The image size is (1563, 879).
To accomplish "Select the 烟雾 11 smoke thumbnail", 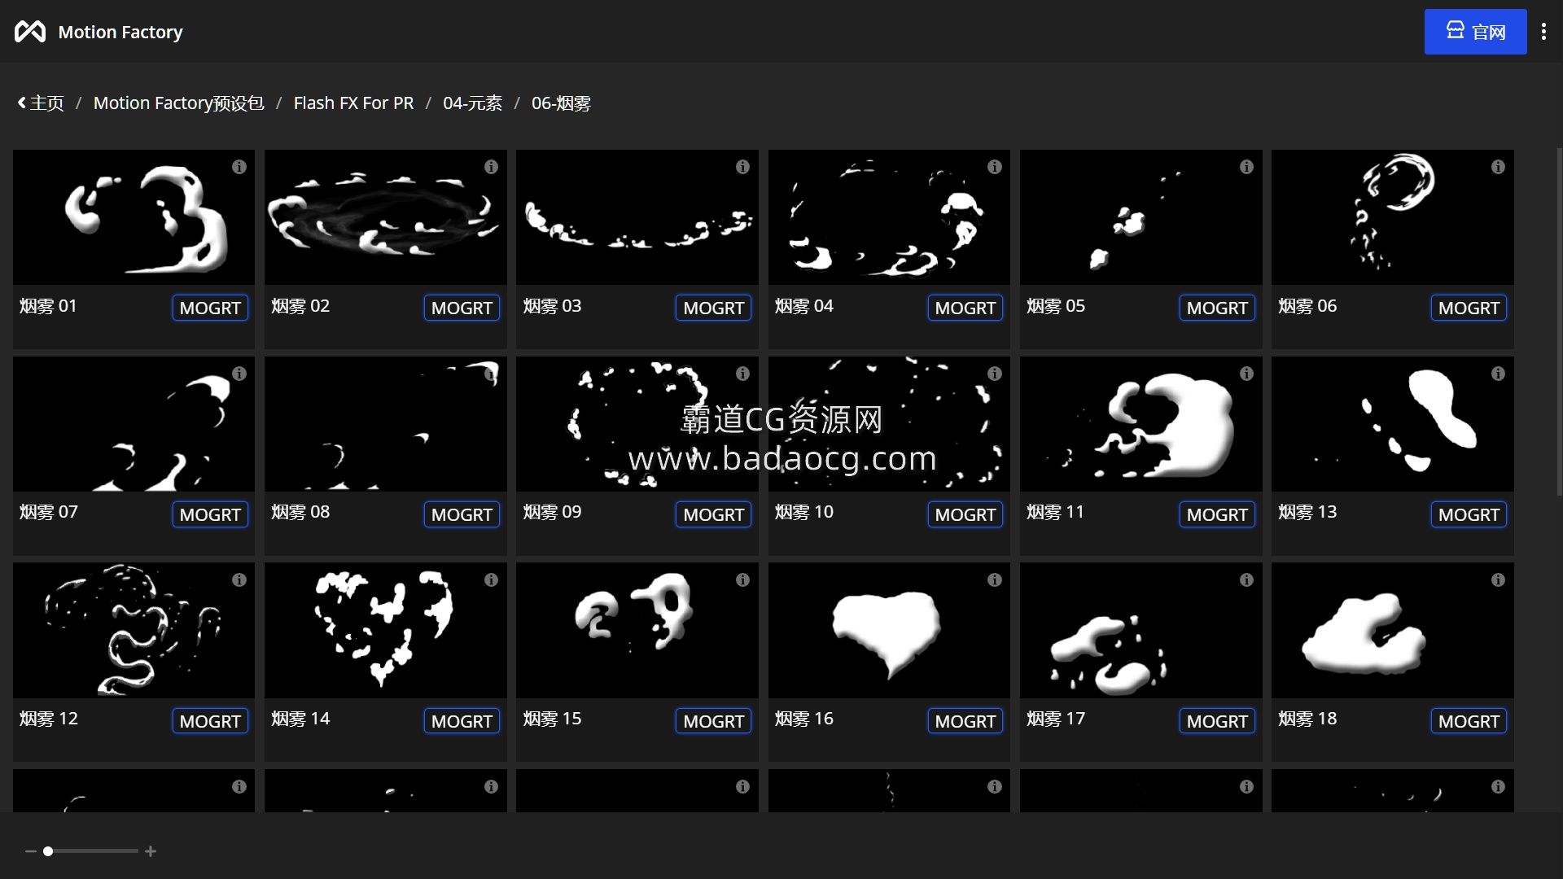I will tap(1141, 424).
